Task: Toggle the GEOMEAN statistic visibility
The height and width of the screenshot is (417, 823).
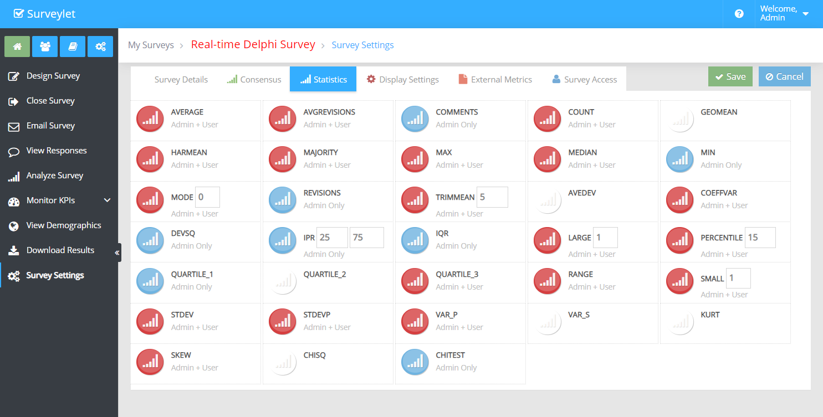Action: (679, 119)
